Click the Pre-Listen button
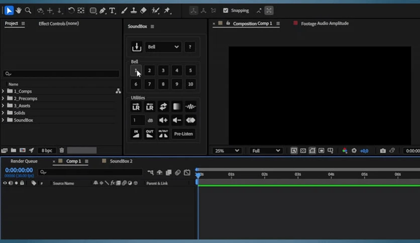Viewport: 420px width, 243px height. [183, 134]
